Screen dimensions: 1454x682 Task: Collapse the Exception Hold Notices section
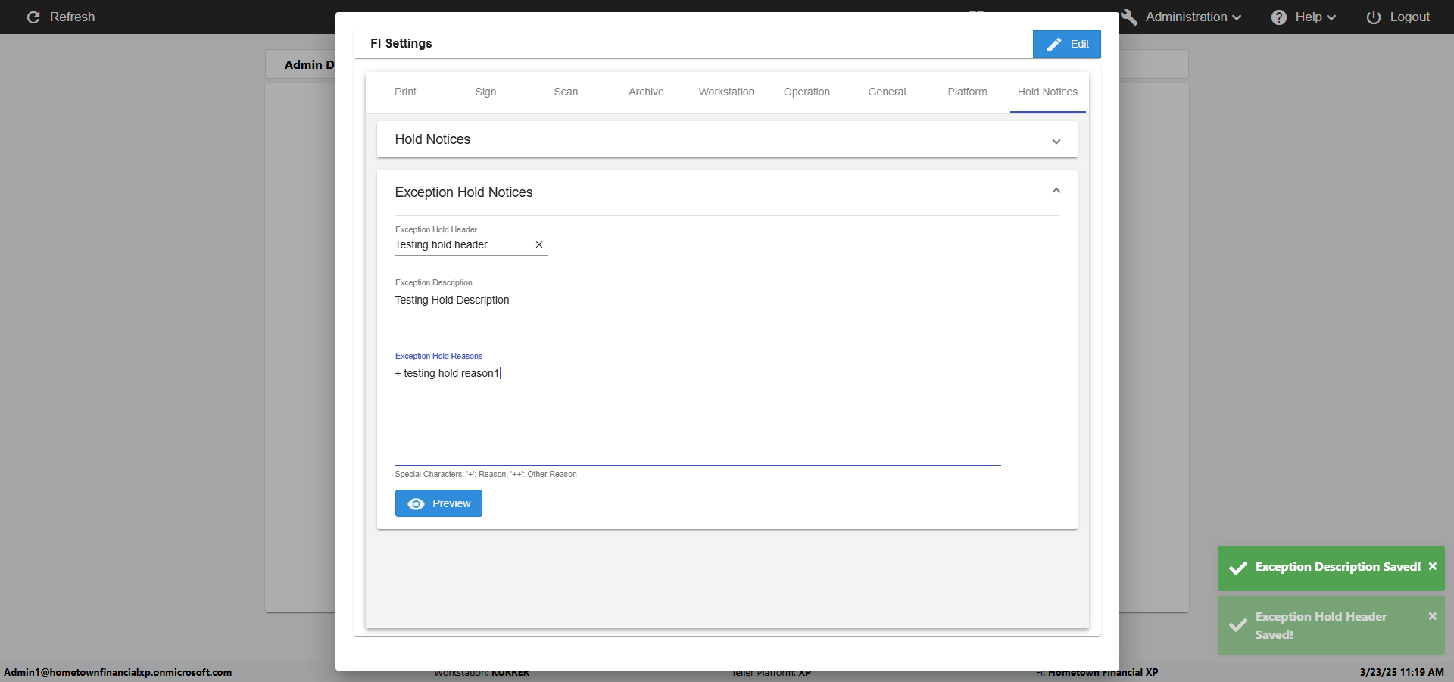[1056, 191]
